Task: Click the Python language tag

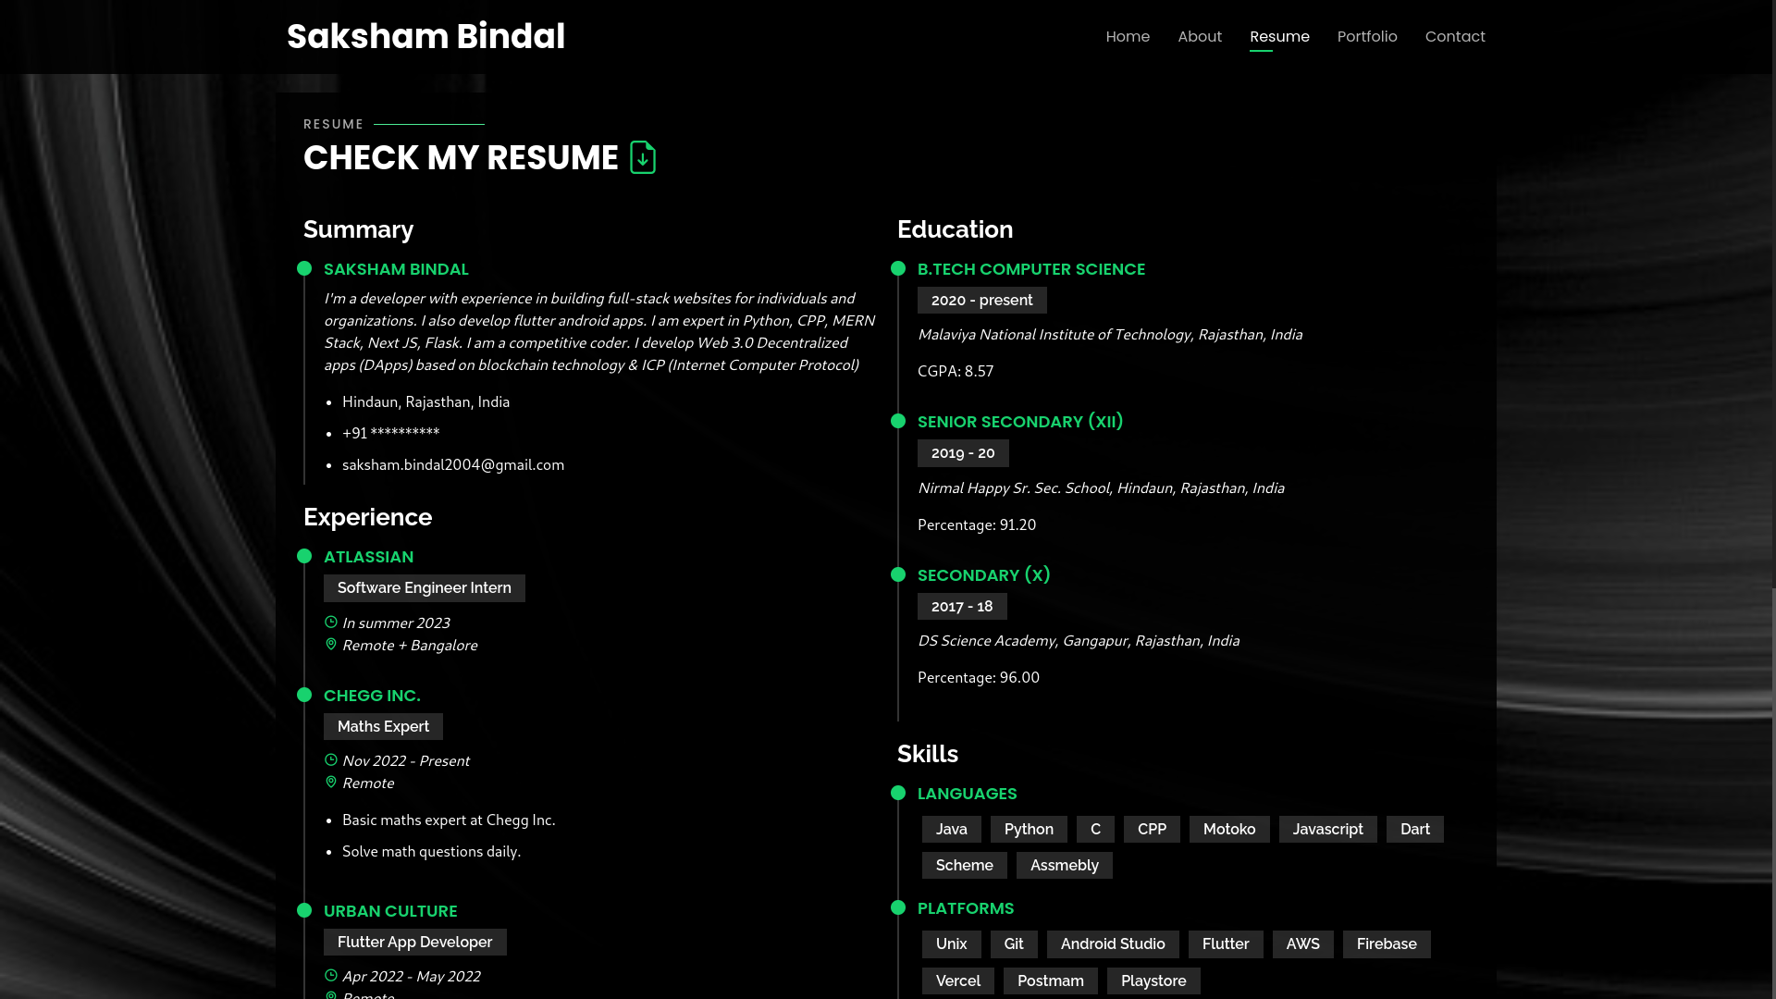Action: click(1029, 830)
